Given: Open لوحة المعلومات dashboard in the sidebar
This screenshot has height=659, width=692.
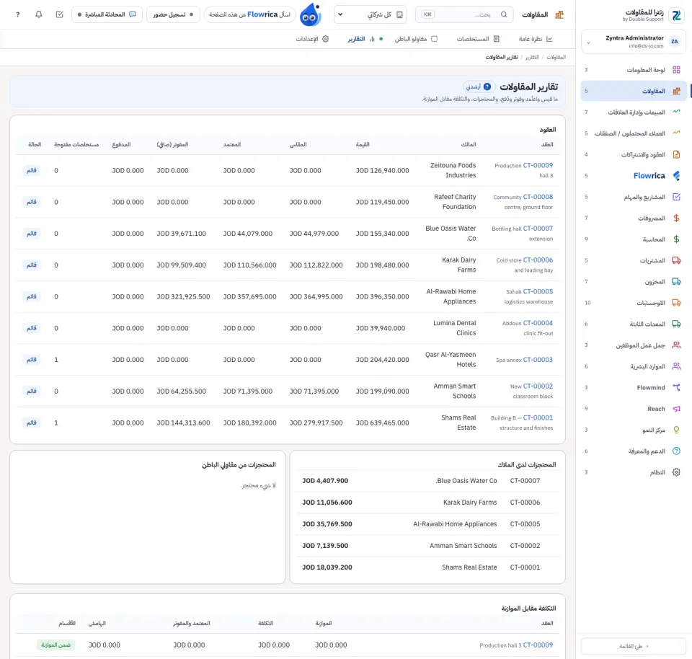Looking at the screenshot, I should [634, 70].
